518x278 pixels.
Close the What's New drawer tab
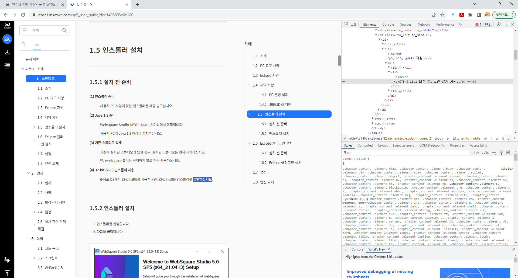tap(389, 249)
